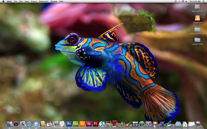This screenshot has width=207, height=129.
Task: Activate Spaces from the Dock
Action: (x=135, y=124)
